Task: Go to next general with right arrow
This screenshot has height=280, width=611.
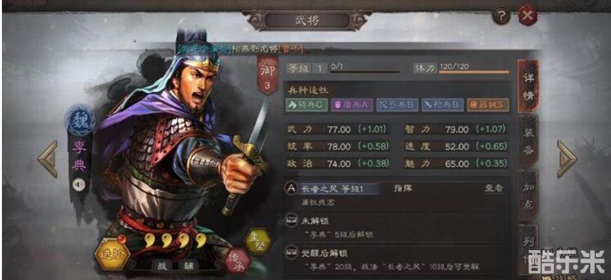Action: point(567,159)
